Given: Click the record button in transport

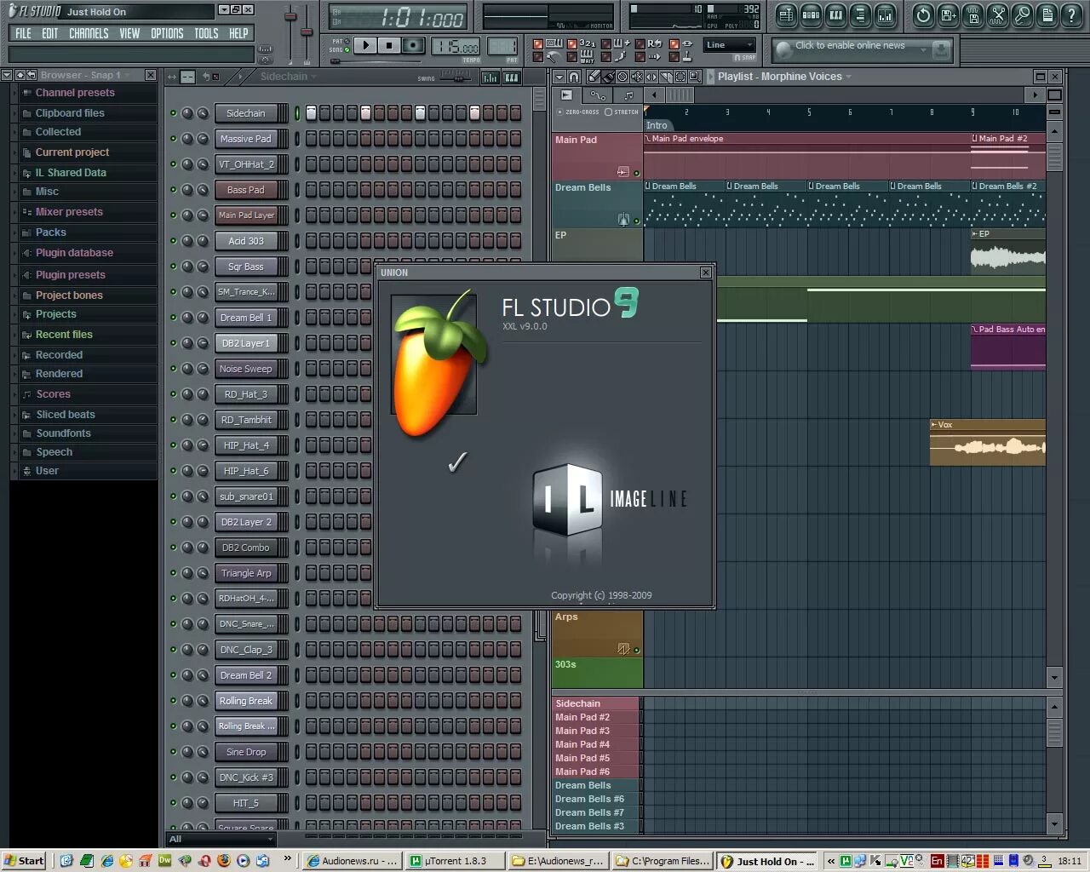Looking at the screenshot, I should (x=413, y=45).
